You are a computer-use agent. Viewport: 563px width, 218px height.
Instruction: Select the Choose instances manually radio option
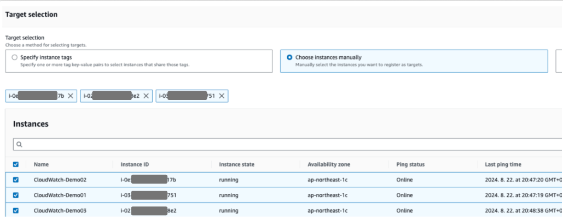(x=289, y=57)
